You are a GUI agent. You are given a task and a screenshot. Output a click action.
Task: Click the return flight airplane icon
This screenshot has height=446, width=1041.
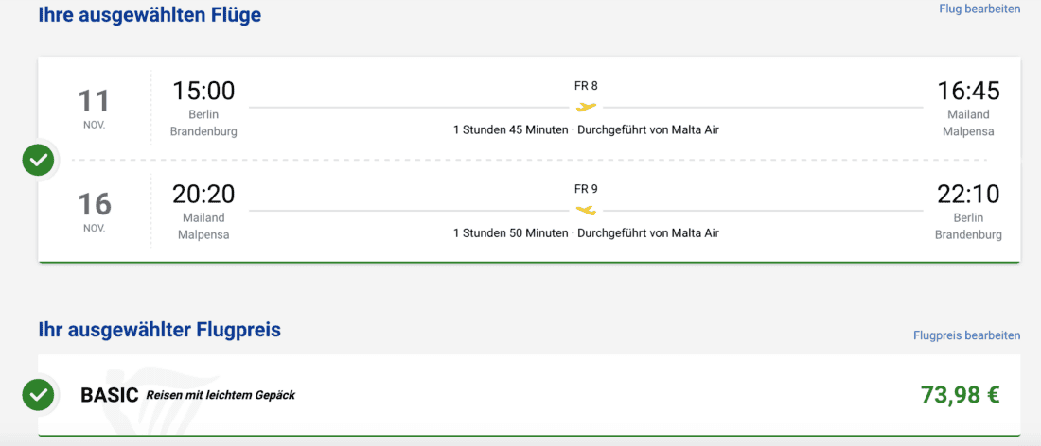tap(587, 210)
